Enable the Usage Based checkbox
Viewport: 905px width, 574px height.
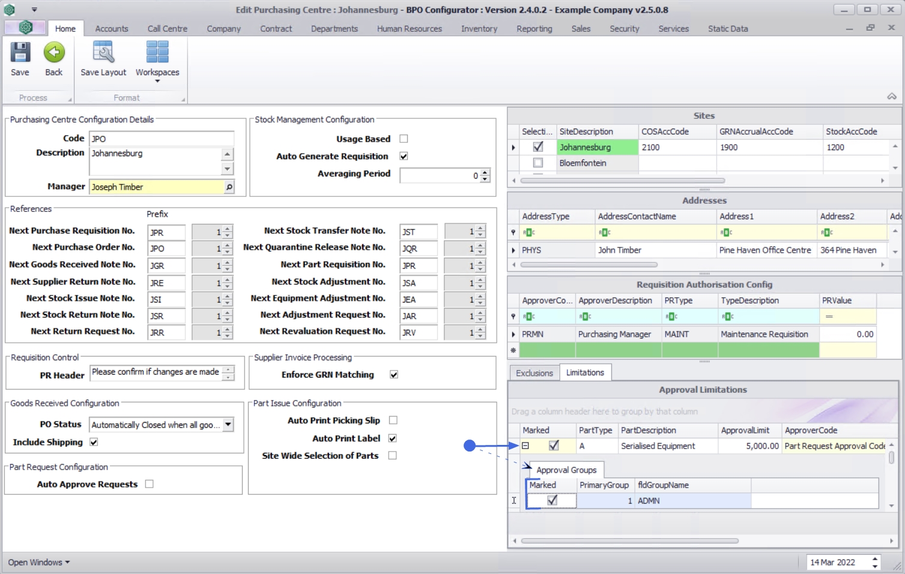pos(404,139)
